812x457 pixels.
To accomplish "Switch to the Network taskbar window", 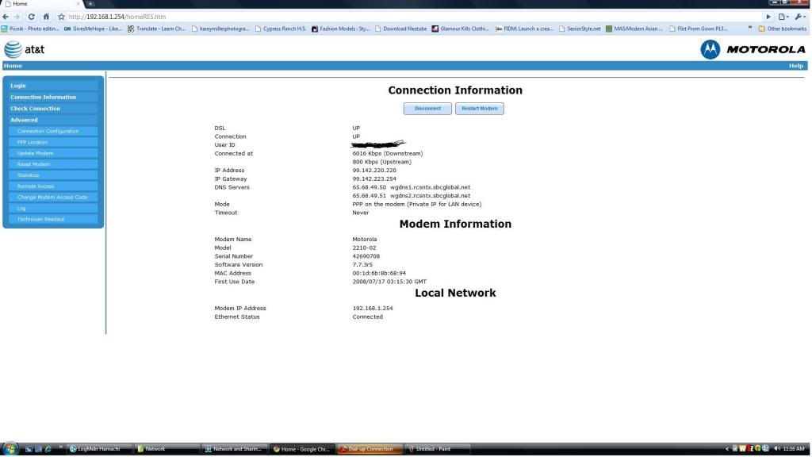I will point(166,449).
